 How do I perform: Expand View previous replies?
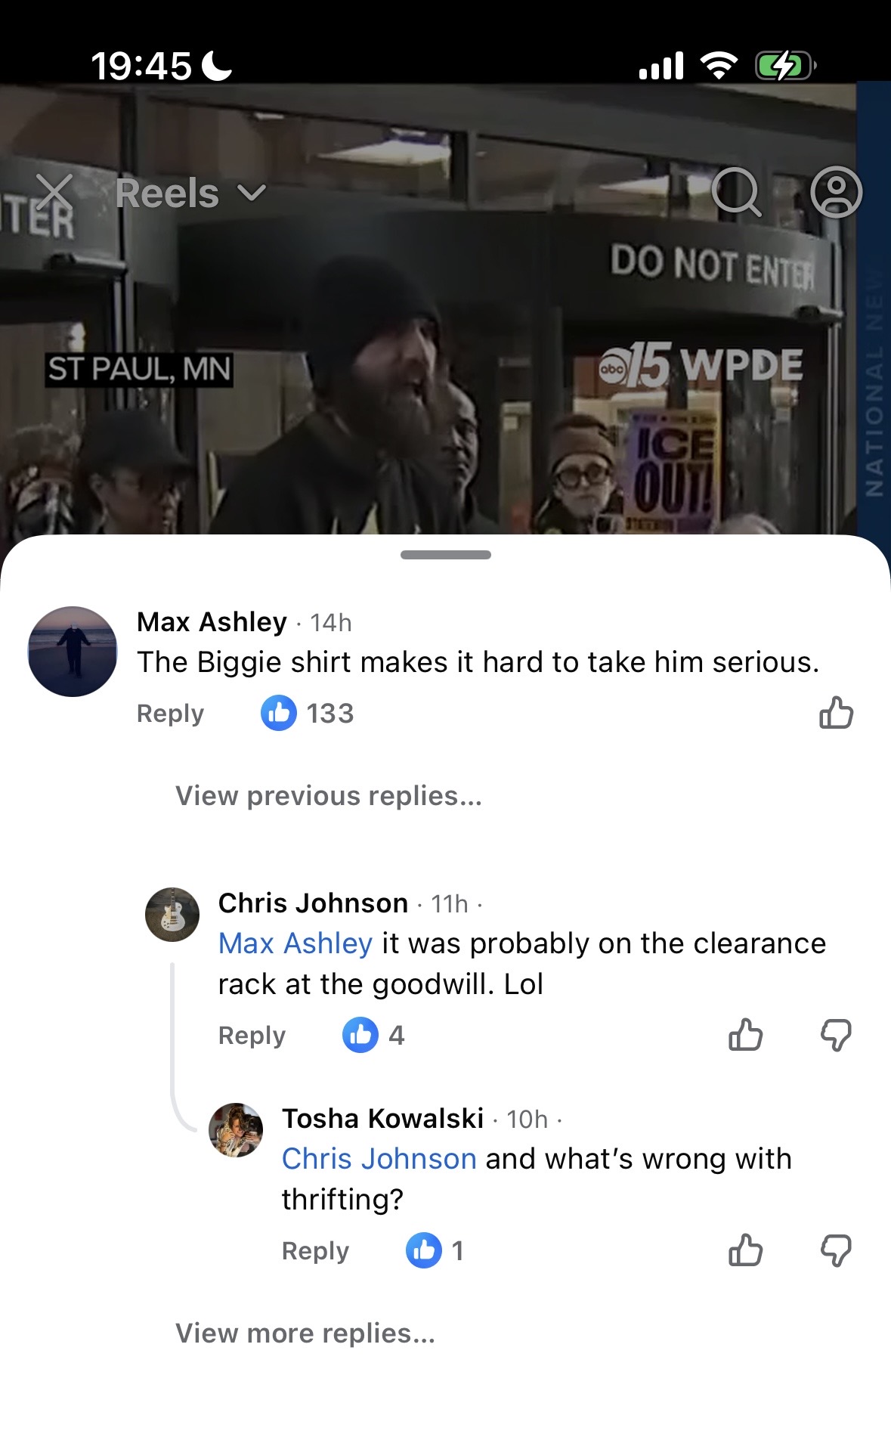(329, 796)
